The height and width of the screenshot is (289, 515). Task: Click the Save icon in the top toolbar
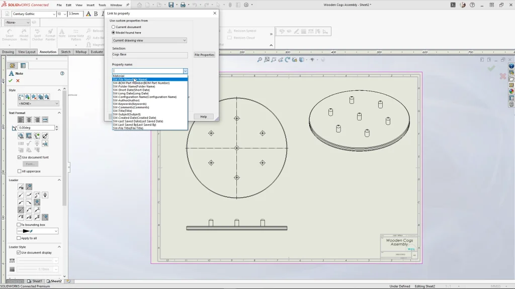(171, 5)
